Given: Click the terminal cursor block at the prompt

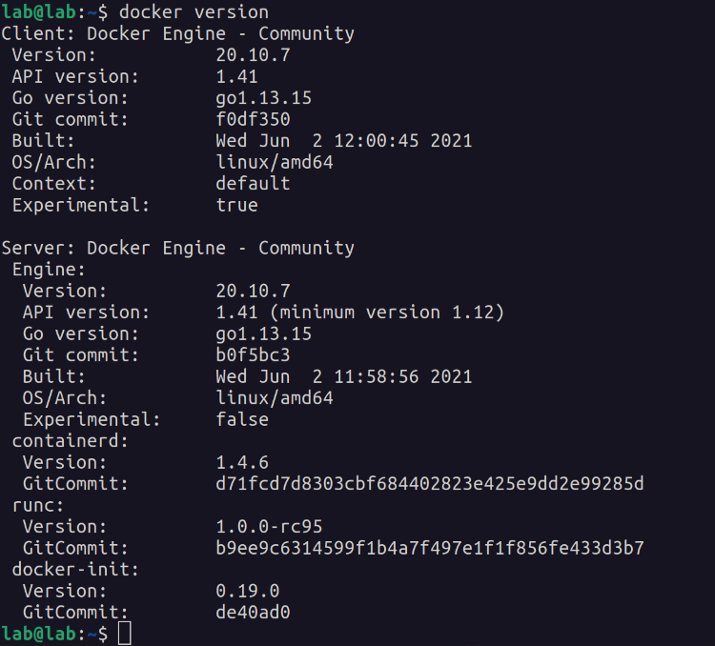Looking at the screenshot, I should (x=125, y=634).
